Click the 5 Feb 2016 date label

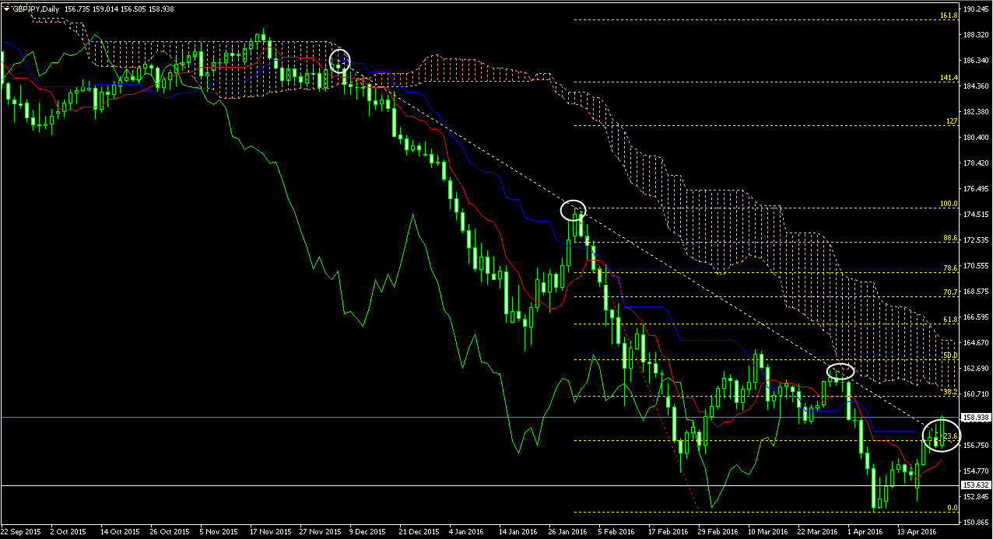[616, 532]
